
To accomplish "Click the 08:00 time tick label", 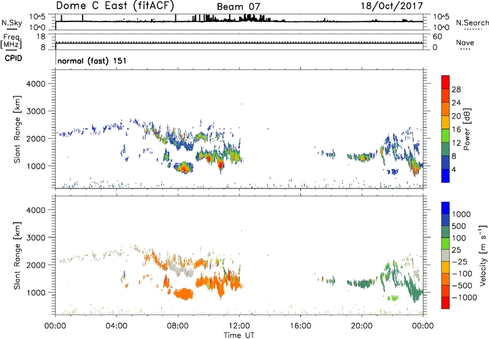I will 178,326.
